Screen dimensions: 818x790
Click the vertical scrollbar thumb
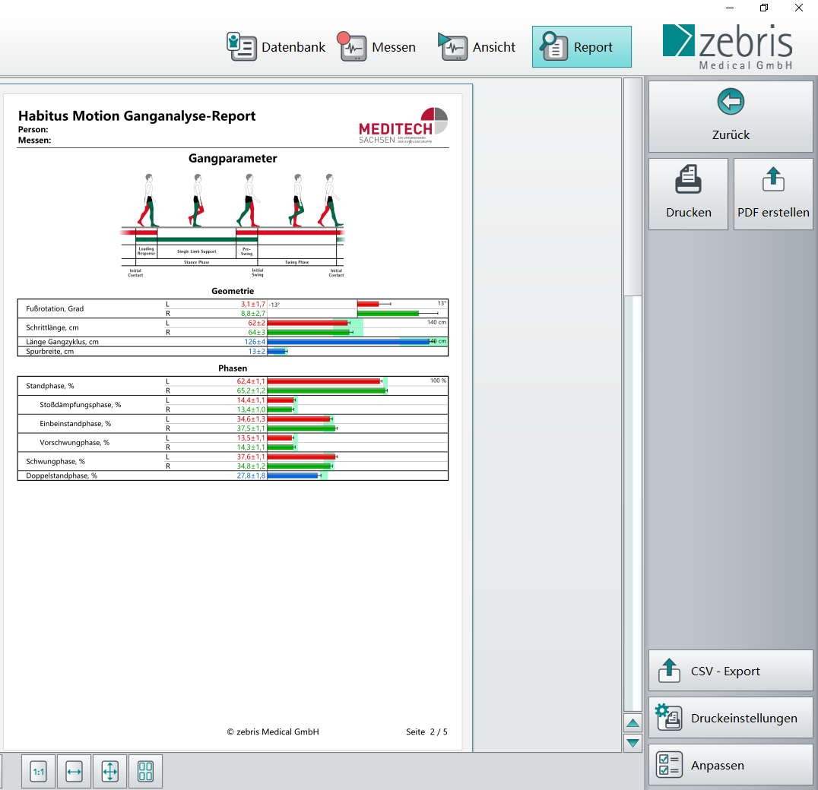point(633,187)
